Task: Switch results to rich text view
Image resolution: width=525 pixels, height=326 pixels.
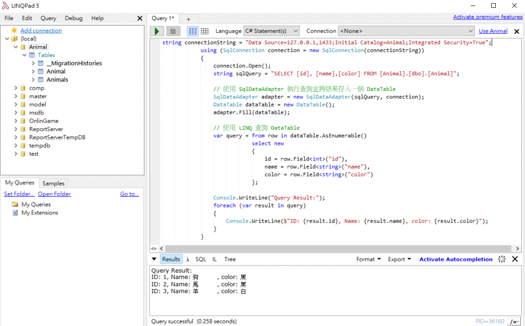Action: point(193,31)
